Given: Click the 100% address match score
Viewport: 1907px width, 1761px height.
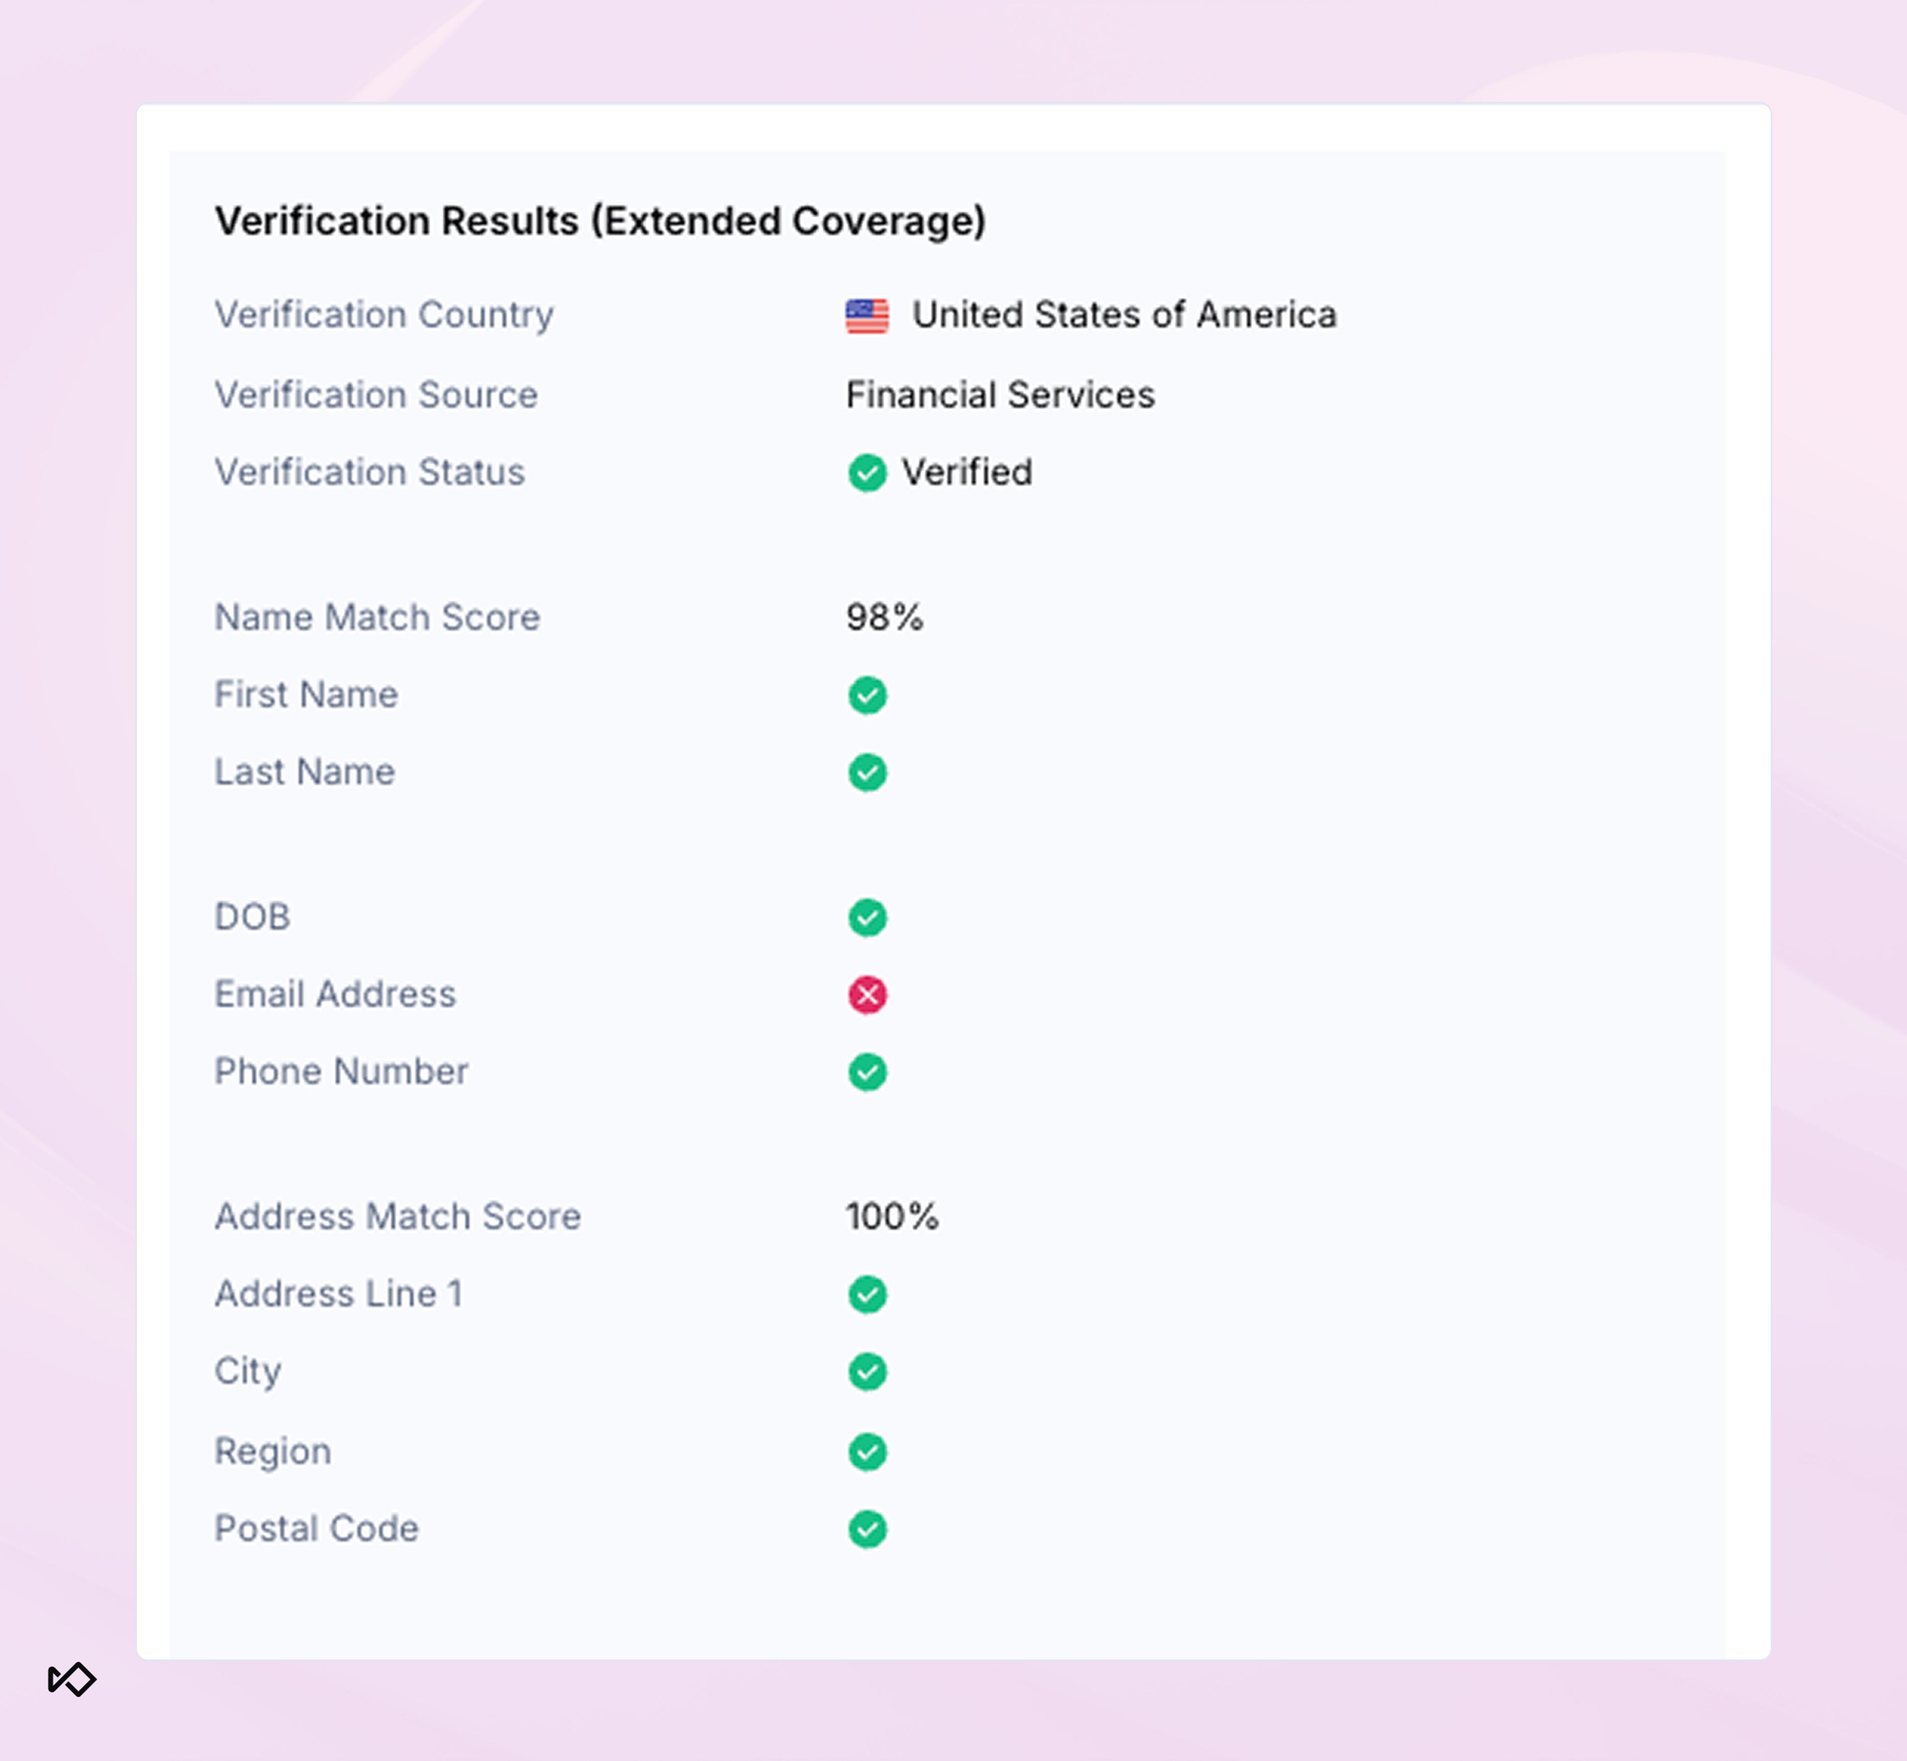Looking at the screenshot, I should (x=892, y=1217).
